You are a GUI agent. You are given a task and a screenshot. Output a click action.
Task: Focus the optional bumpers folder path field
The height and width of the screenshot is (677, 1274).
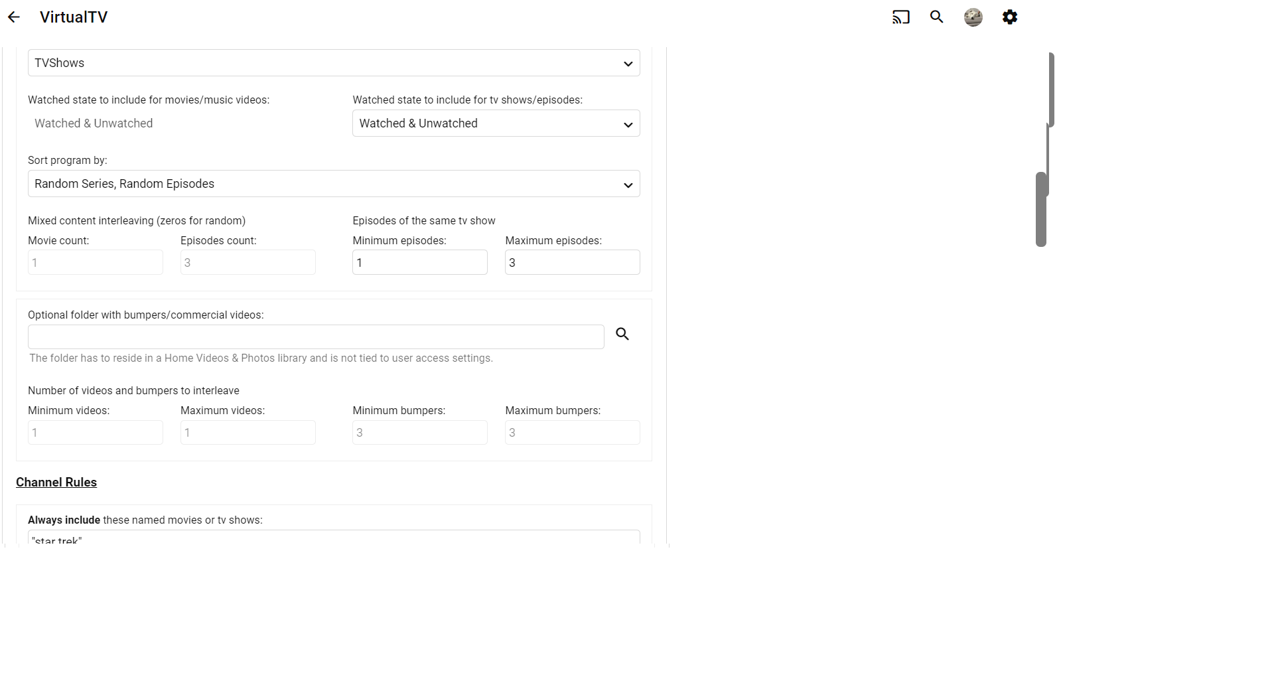(x=316, y=337)
